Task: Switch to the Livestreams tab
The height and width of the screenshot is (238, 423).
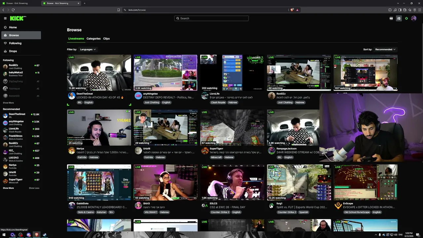Action: 76,39
